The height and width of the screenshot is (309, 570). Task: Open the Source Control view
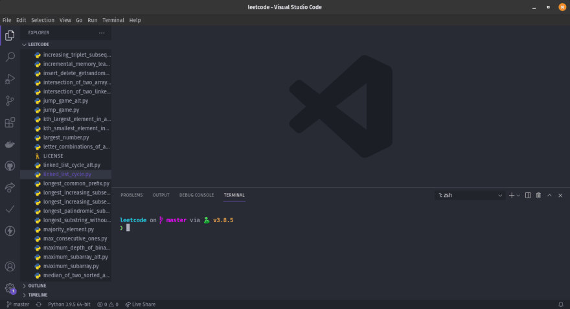10,100
